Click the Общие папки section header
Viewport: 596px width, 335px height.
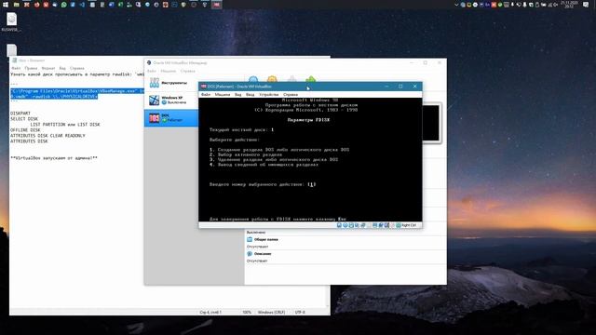pos(265,240)
